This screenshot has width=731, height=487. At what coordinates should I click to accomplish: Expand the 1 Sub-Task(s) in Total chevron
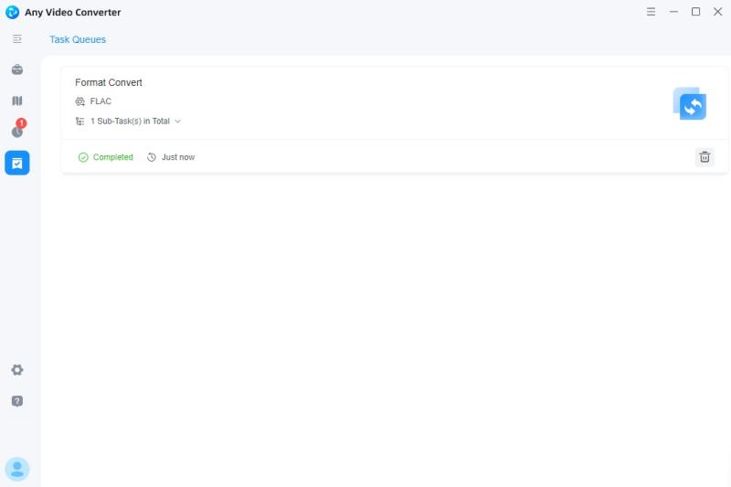click(177, 122)
